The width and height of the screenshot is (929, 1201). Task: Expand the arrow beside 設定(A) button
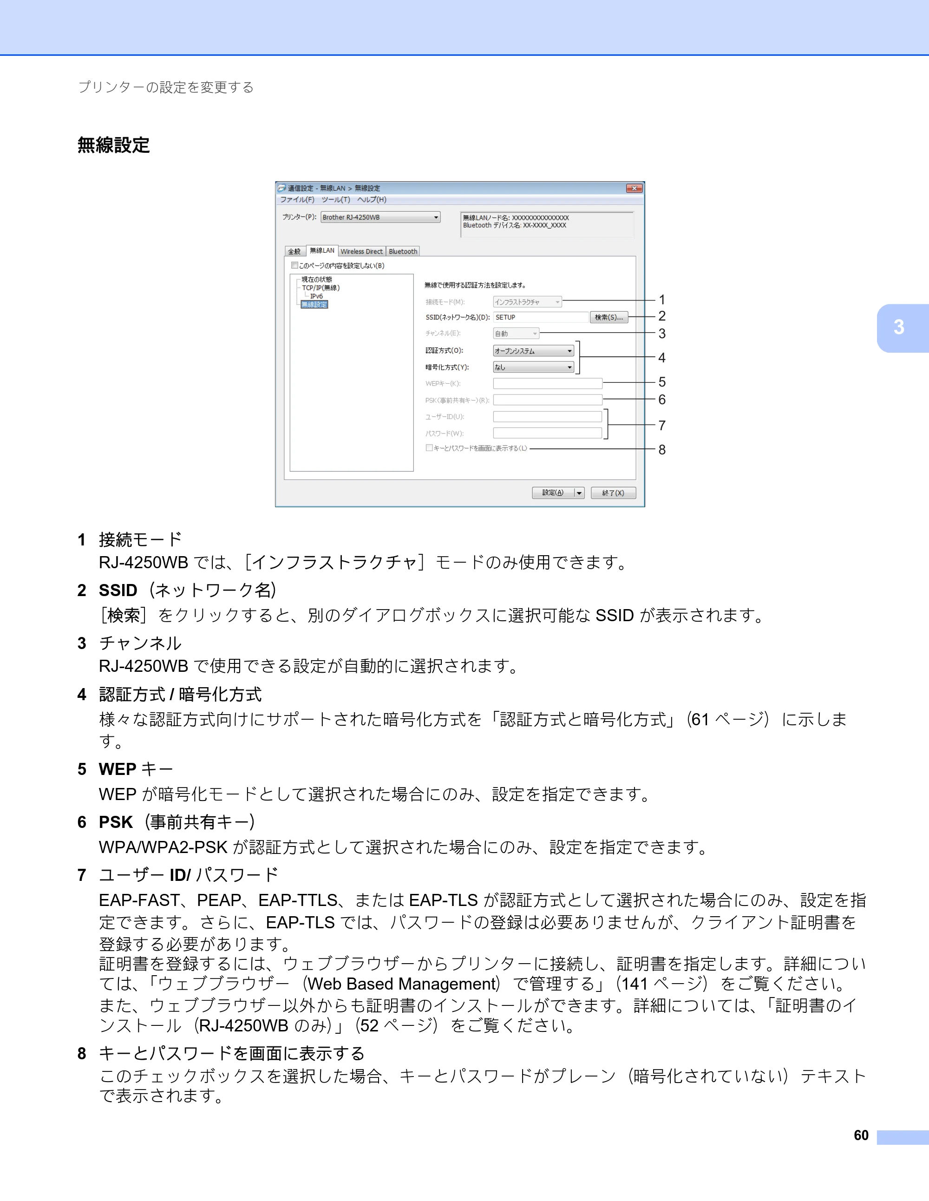(579, 493)
